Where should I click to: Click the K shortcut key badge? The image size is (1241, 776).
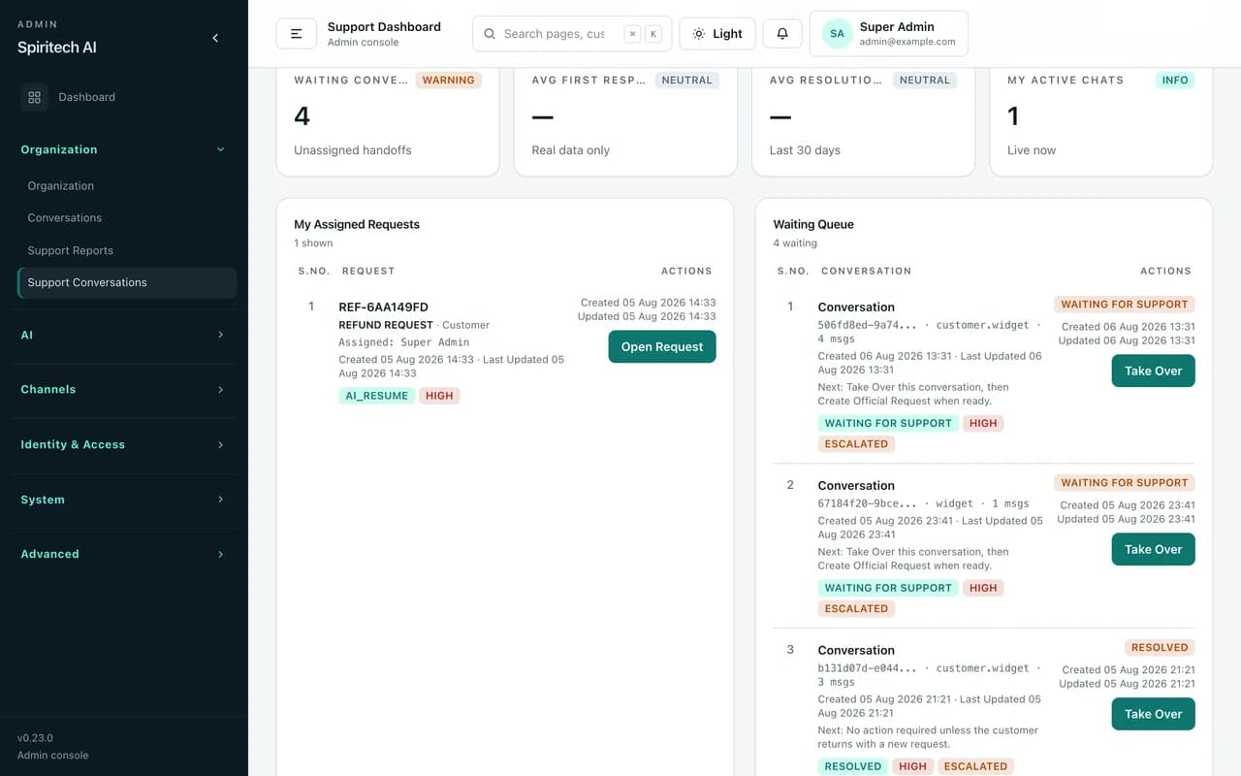point(653,34)
